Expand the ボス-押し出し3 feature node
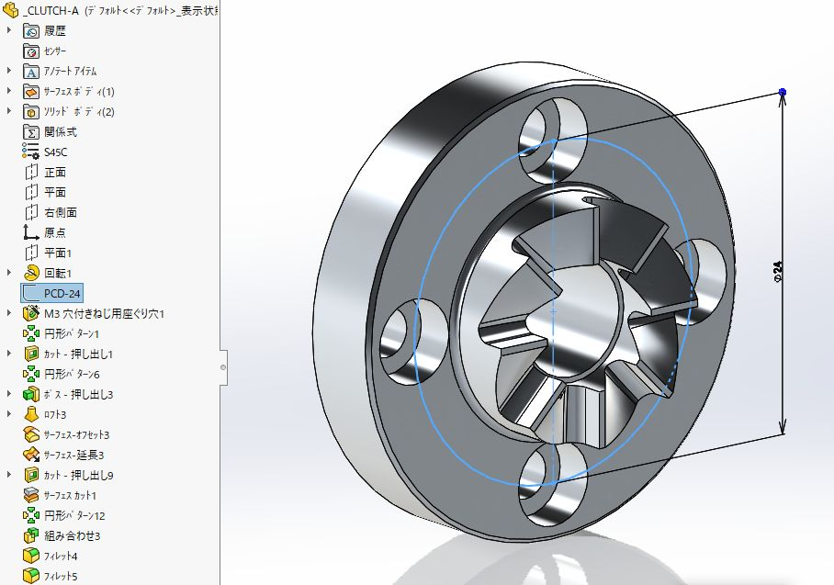The width and height of the screenshot is (834, 585). (x=8, y=394)
